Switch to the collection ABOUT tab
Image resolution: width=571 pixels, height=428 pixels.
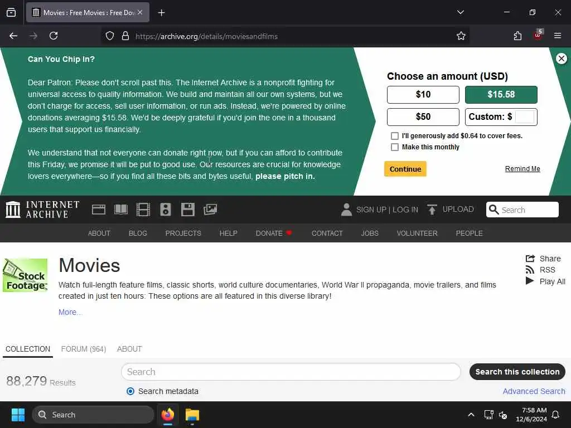coord(129,349)
